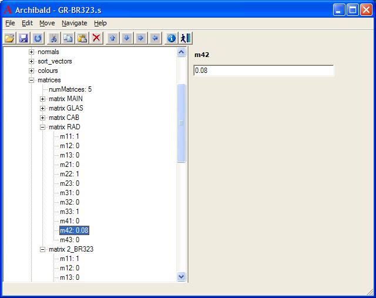Click the Open file toolbar icon
This screenshot has height=298, width=376.
click(10, 38)
